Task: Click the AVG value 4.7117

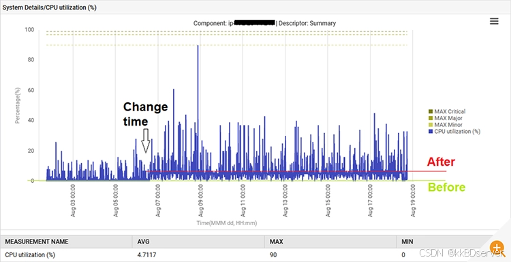Action: [146, 254]
